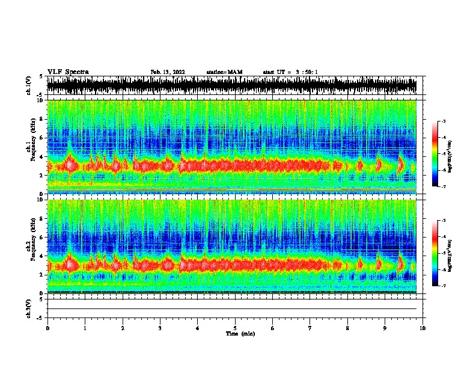Click the ch.1 'Frequency (kHz)' axis label
476x368 pixels.
pyautogui.click(x=33, y=140)
